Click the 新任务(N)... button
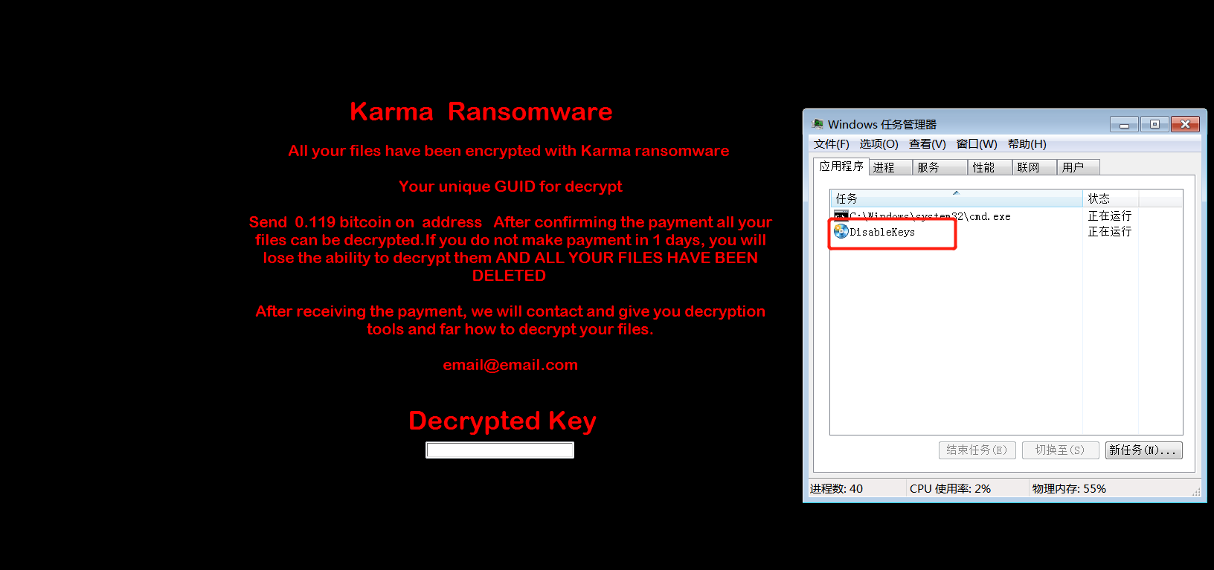This screenshot has width=1214, height=570. pyautogui.click(x=1143, y=450)
